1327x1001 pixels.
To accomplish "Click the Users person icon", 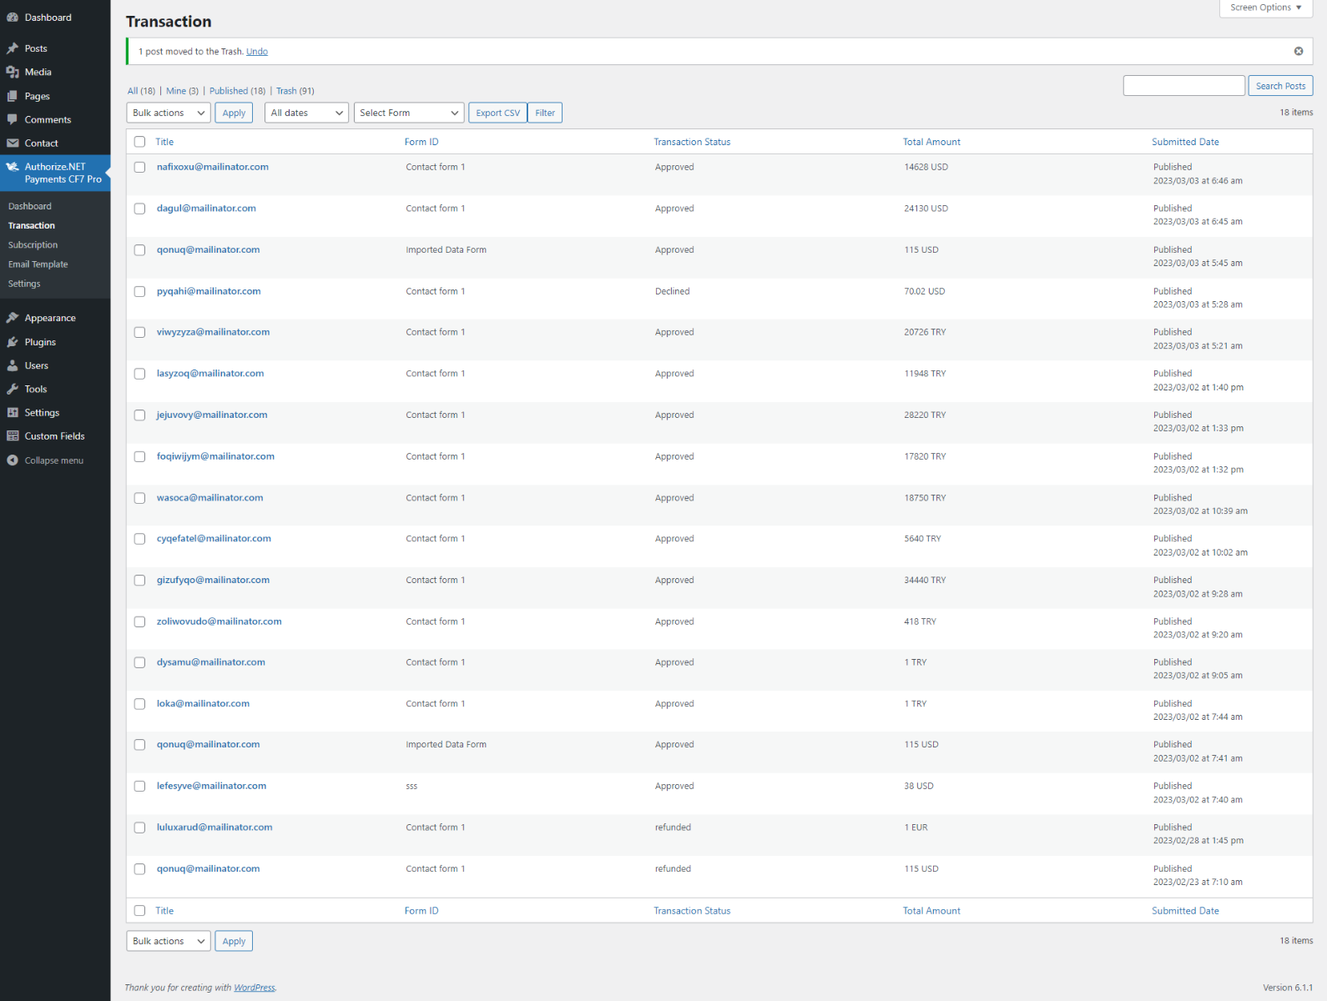I will 13,365.
